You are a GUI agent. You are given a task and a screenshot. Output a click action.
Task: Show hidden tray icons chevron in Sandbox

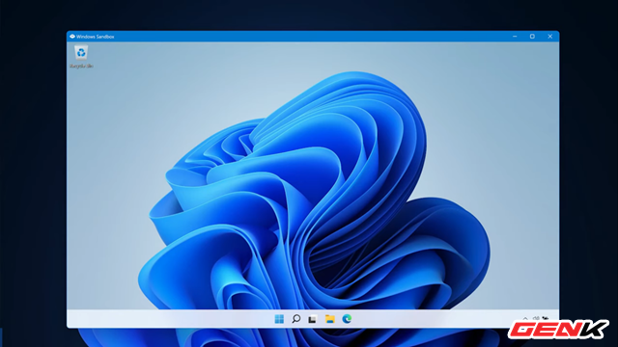pos(525,318)
